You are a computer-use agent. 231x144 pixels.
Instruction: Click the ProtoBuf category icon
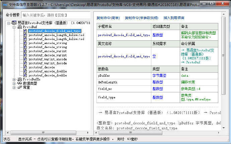coord(20,27)
